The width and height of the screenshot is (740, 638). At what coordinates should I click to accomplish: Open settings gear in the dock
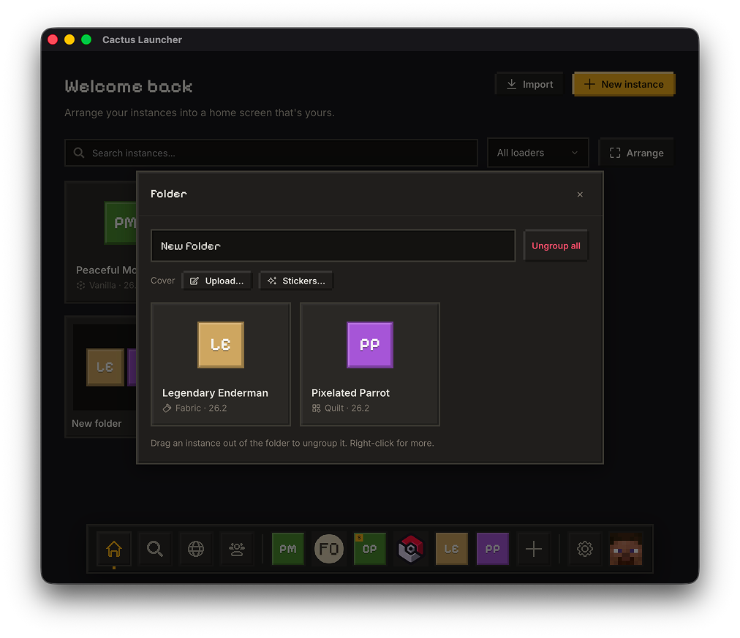pyautogui.click(x=585, y=549)
